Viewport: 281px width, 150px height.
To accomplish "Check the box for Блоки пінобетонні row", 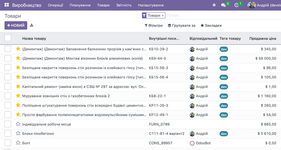I will (8, 133).
